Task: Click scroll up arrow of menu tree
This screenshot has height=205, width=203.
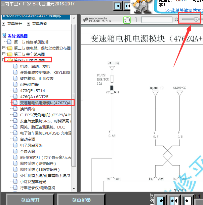Action: pos(74,18)
